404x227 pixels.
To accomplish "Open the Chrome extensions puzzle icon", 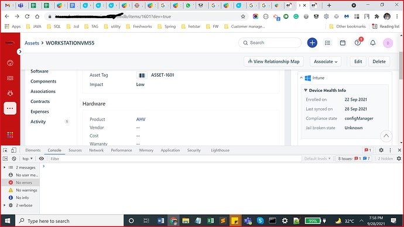I will (376, 16).
